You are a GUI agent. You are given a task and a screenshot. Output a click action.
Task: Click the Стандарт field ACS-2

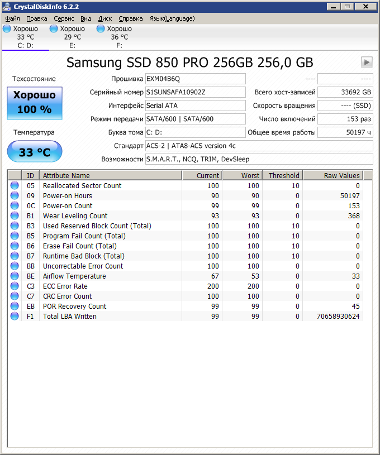point(259,146)
